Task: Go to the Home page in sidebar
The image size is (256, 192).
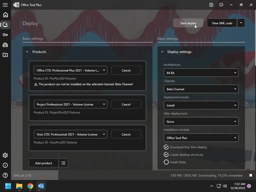Action: 5,15
